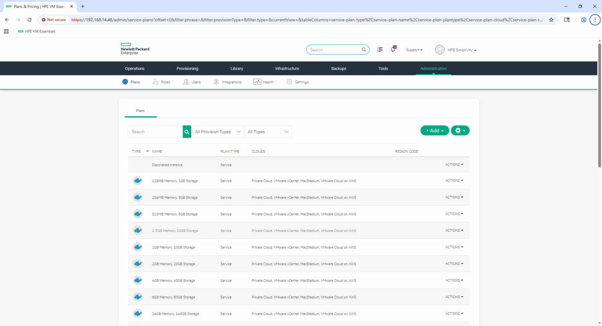The width and height of the screenshot is (602, 326).
Task: Switch to the Infrastructure menu
Action: 287,69
